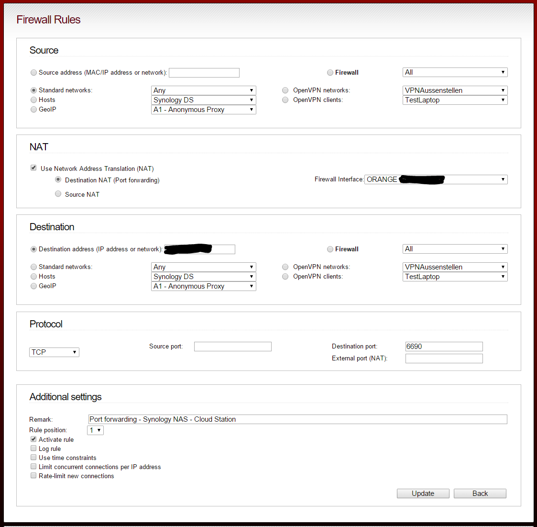Image resolution: width=537 pixels, height=527 pixels.
Task: Expand the Firewall Interface ORANGE dropdown
Action: [436, 179]
